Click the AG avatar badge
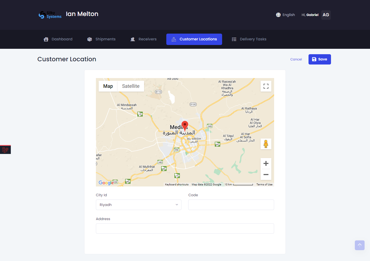Screen dimensions: 370x261 click(326, 15)
